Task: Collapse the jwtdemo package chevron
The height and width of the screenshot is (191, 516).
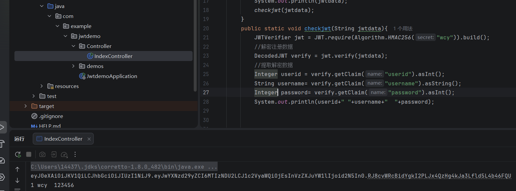Action: coord(66,36)
